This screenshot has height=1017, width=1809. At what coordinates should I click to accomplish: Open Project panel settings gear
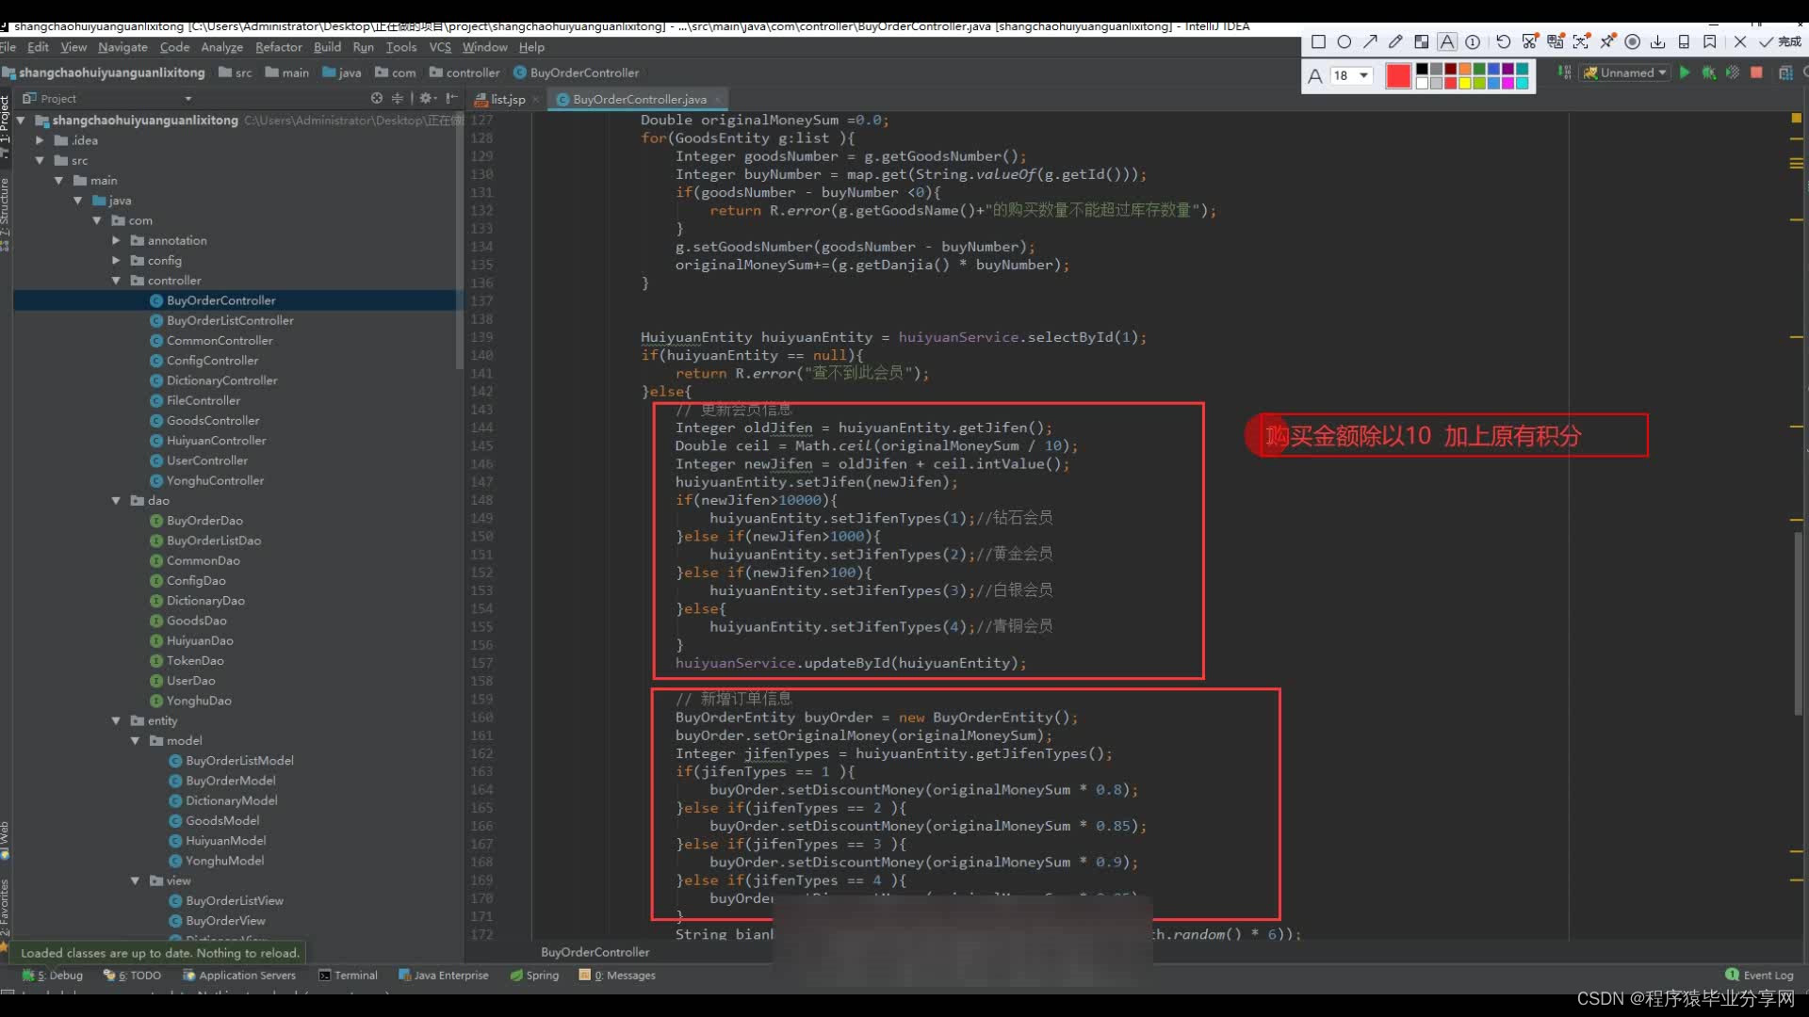(x=426, y=98)
